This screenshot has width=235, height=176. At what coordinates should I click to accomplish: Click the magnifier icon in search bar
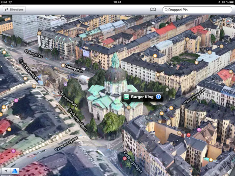[166, 10]
